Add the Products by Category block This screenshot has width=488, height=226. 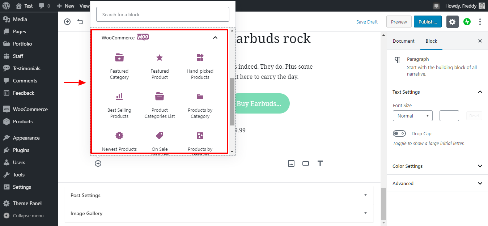coord(200,105)
